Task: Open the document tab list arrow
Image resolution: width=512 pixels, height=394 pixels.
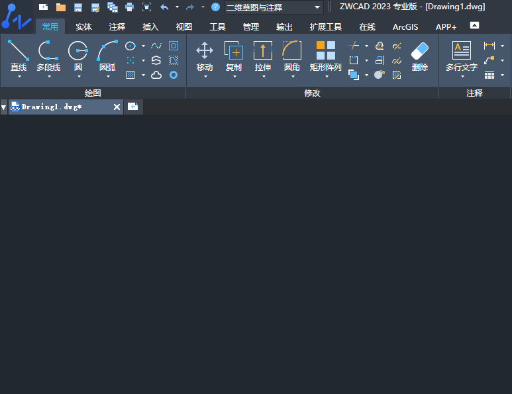Action: pyautogui.click(x=3, y=107)
